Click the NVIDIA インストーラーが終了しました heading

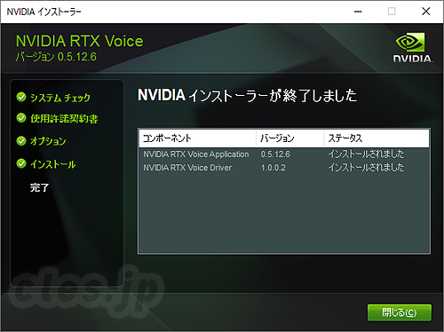click(247, 96)
